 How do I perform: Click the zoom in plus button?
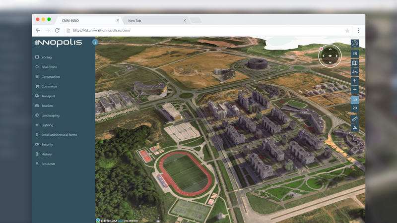click(355, 81)
